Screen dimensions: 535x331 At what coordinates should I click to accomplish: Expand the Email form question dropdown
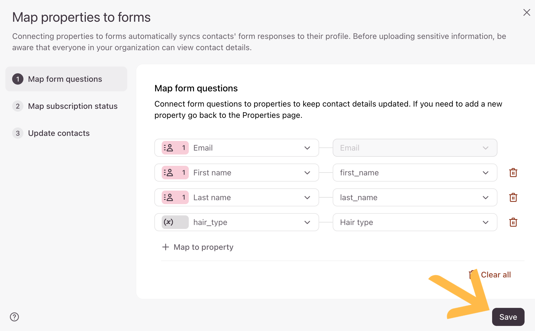[307, 148]
